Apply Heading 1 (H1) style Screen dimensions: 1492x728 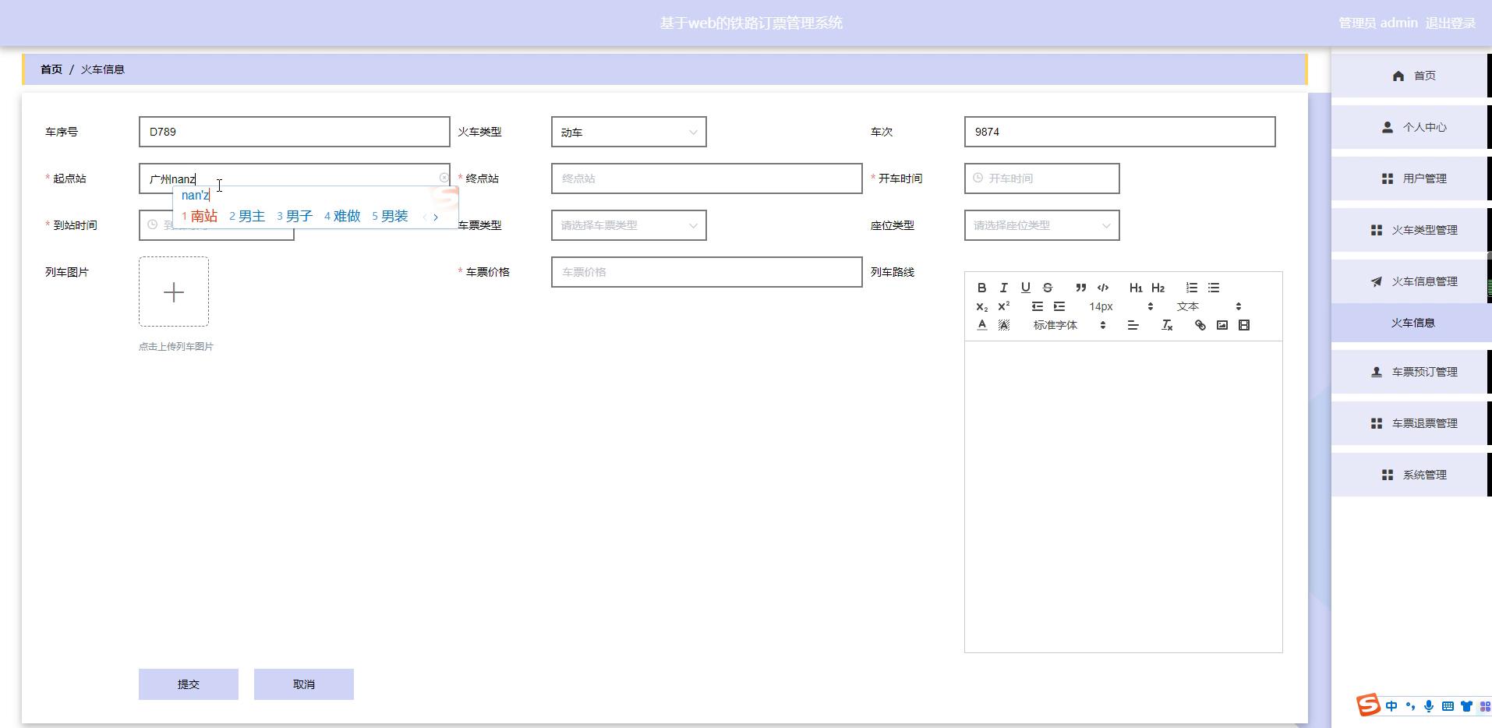[x=1136, y=288]
